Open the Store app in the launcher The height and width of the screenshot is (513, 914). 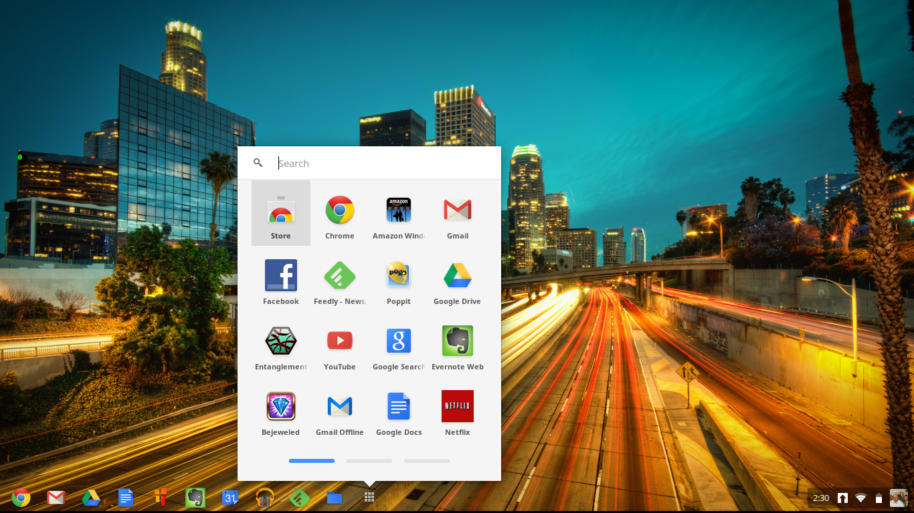tap(281, 213)
